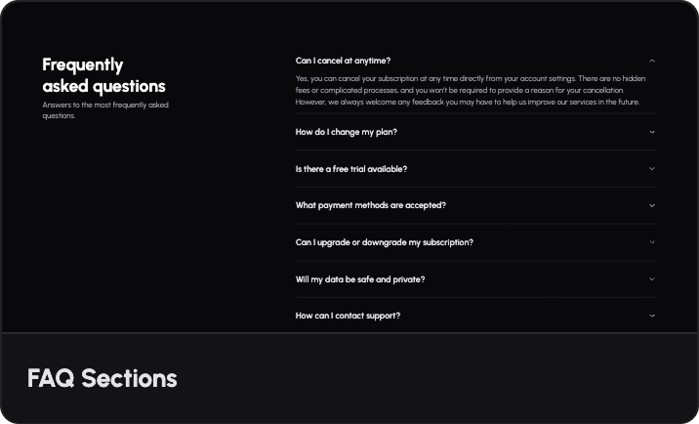Click the 'Can I cancel at anytime?' question
699x424 pixels.
pos(343,61)
